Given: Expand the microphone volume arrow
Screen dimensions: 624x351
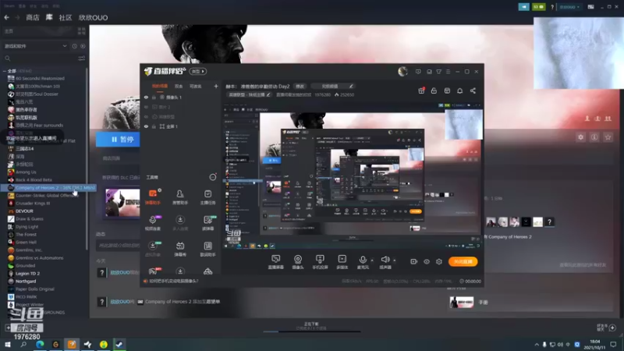Looking at the screenshot, I should coord(372,261).
